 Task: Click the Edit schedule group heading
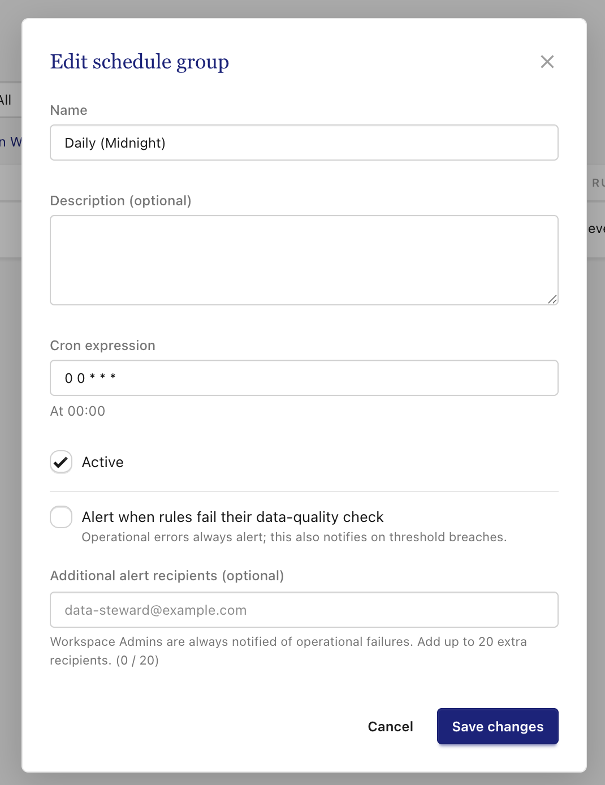pyautogui.click(x=140, y=62)
